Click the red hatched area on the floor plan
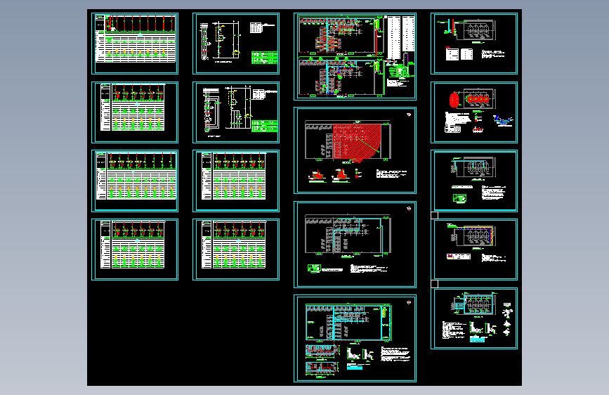The image size is (609, 395). [x=355, y=141]
